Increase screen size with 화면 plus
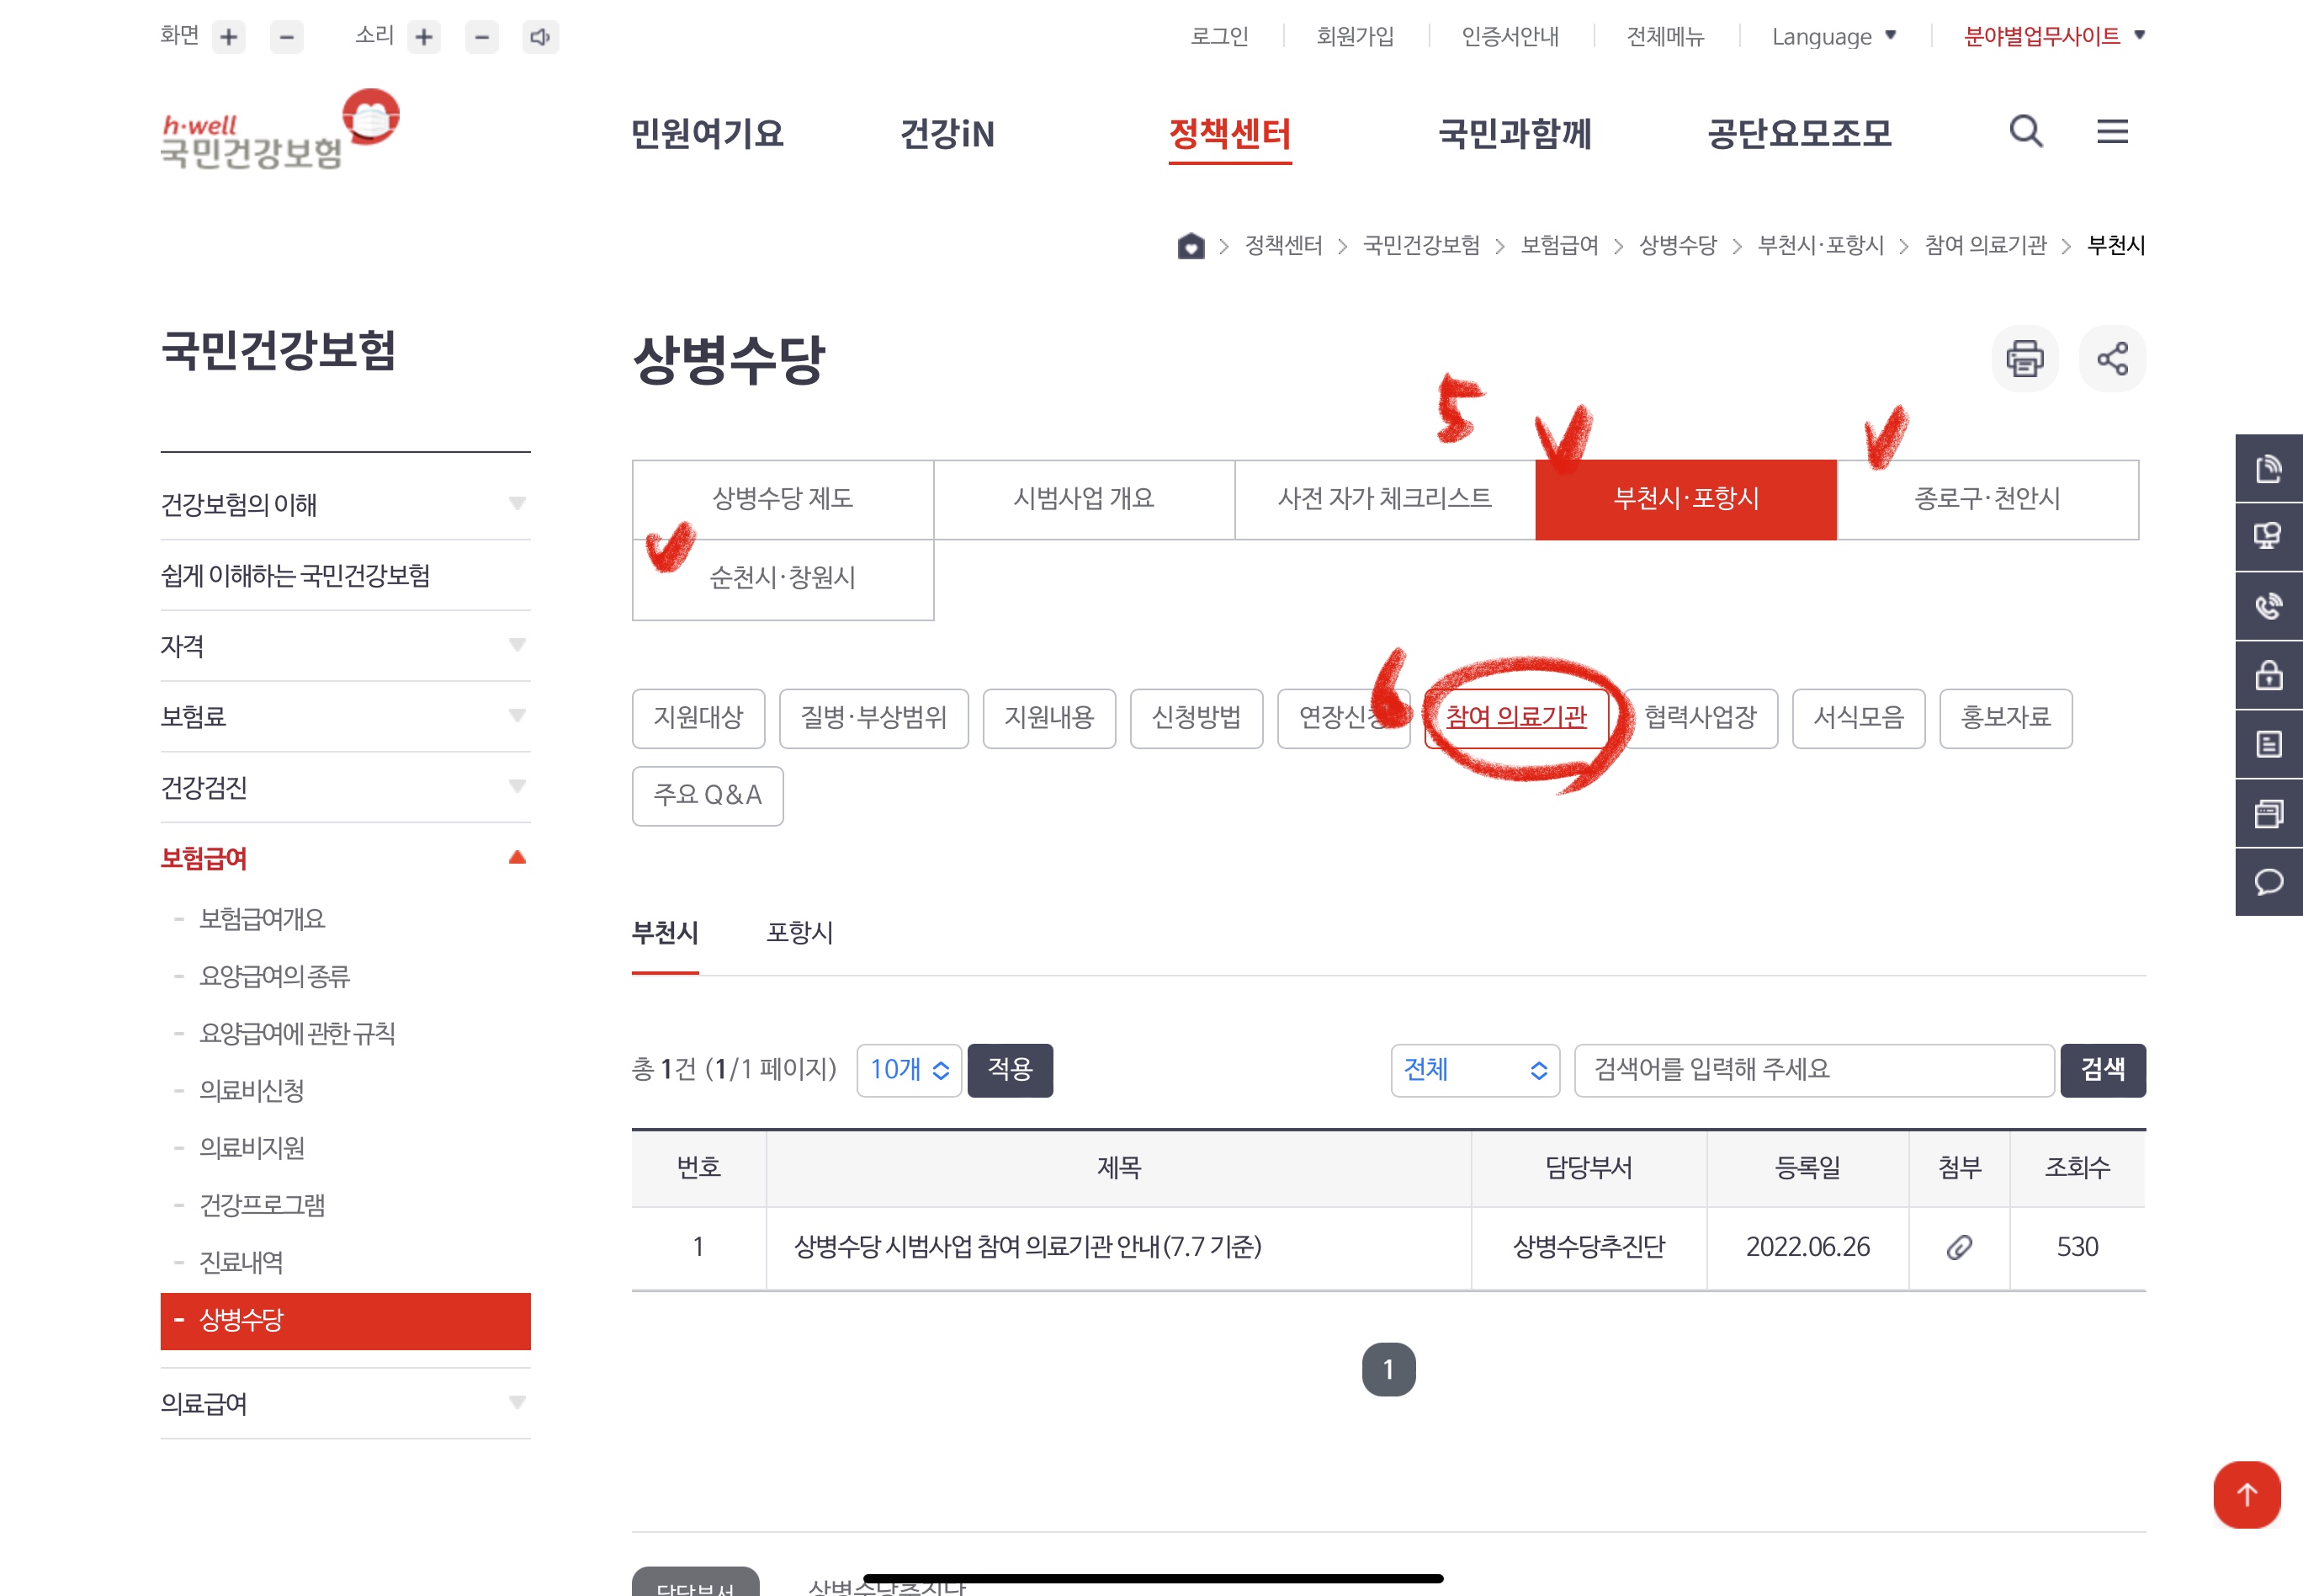Viewport: 2303px width, 1596px height. (229, 37)
